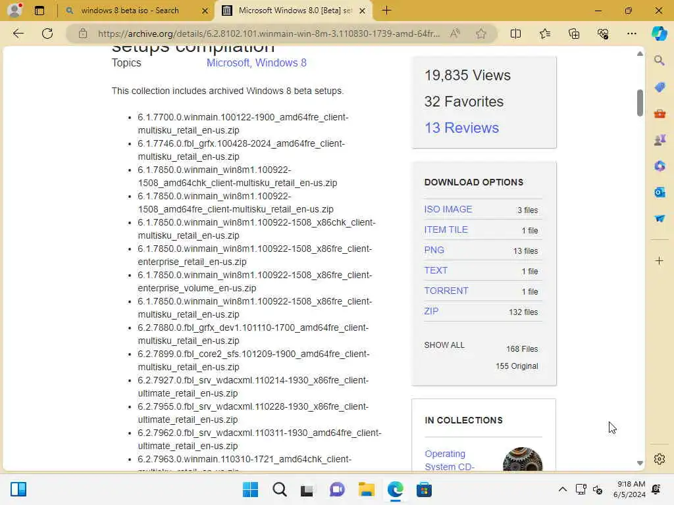Click the page scroll up arrow
The width and height of the screenshot is (674, 505).
pyautogui.click(x=640, y=54)
